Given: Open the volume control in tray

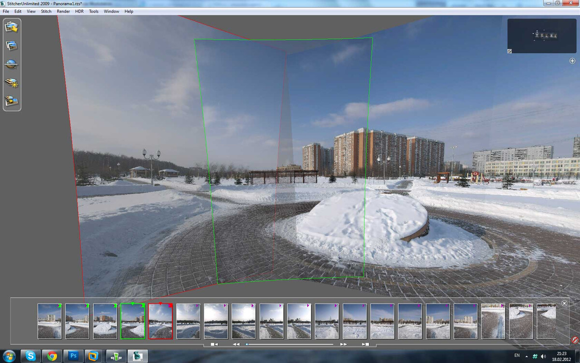Looking at the screenshot, I should click(543, 356).
